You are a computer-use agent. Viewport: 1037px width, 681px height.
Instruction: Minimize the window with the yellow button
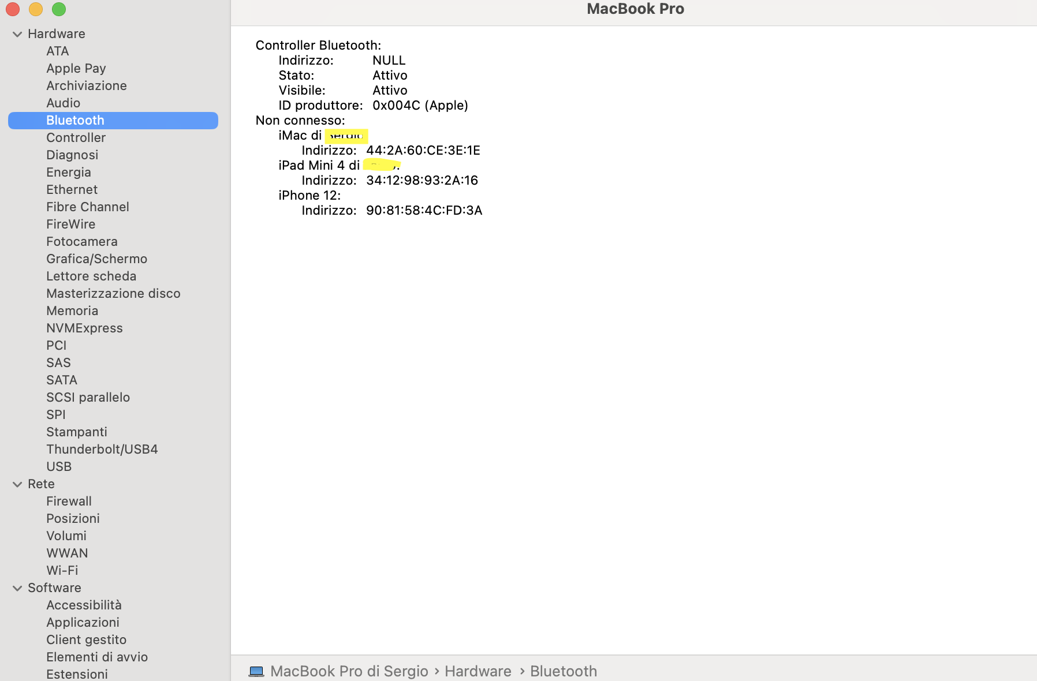pos(36,9)
